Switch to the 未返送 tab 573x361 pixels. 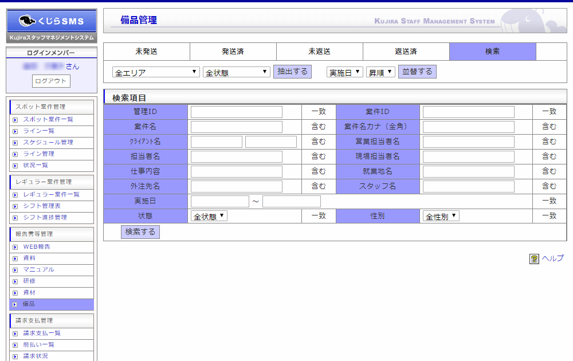[x=320, y=52]
